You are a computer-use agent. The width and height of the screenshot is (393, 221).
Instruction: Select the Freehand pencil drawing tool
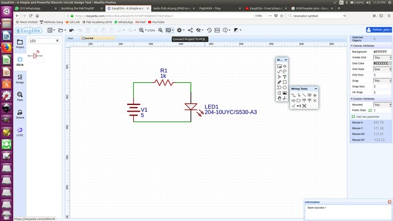pyautogui.click(x=279, y=82)
